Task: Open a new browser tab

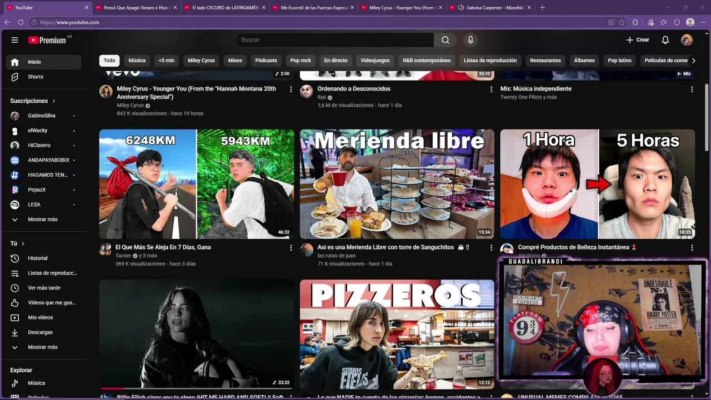Action: (x=543, y=8)
